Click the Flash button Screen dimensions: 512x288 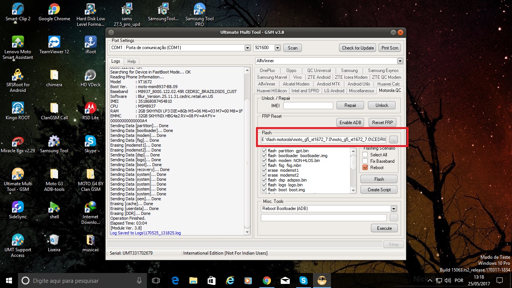(x=379, y=179)
